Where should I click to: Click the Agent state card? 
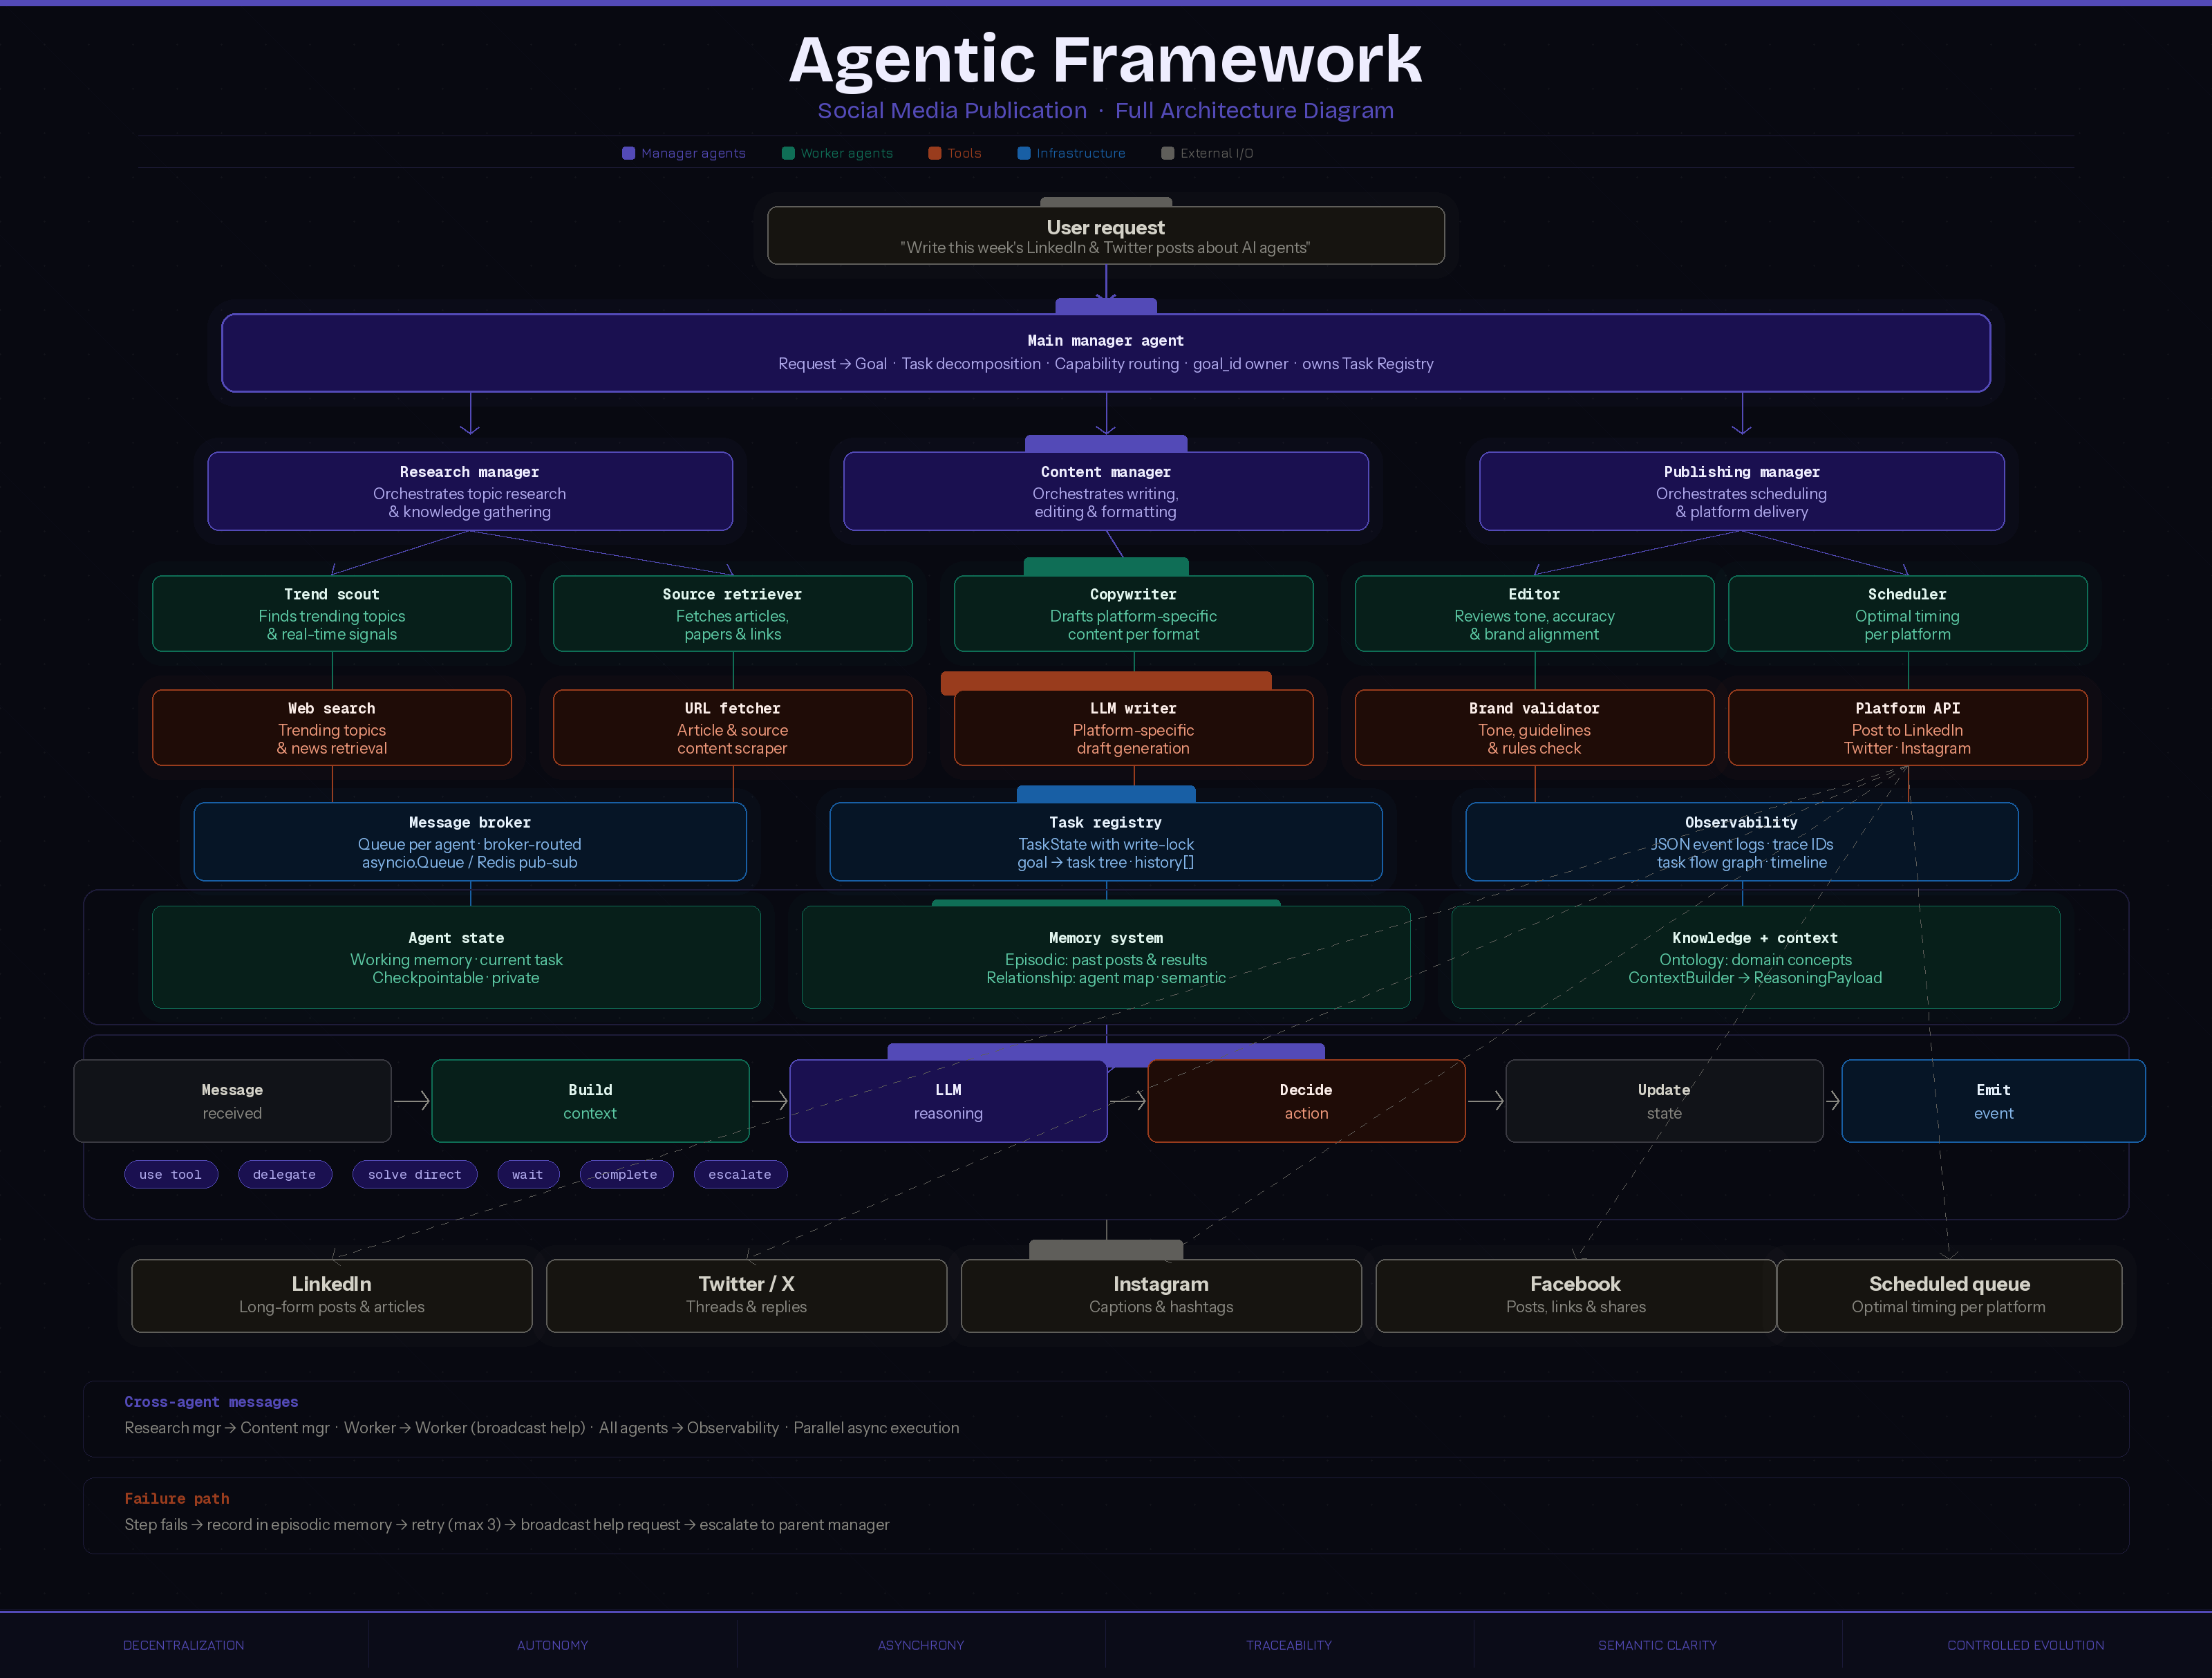tap(456, 957)
